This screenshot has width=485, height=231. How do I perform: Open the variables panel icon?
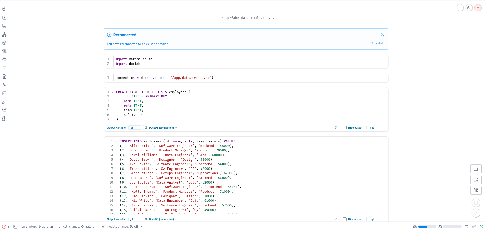click(x=4, y=18)
